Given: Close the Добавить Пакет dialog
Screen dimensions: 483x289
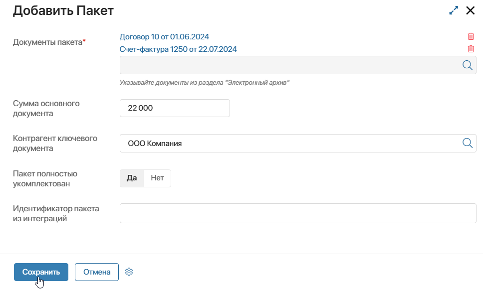Looking at the screenshot, I should pyautogui.click(x=470, y=10).
